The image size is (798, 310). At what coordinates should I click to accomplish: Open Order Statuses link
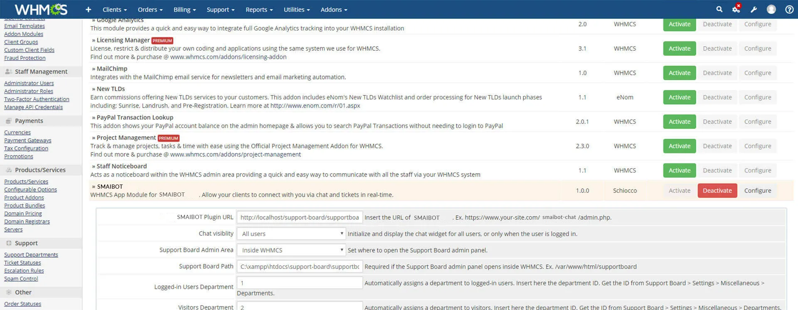click(22, 304)
